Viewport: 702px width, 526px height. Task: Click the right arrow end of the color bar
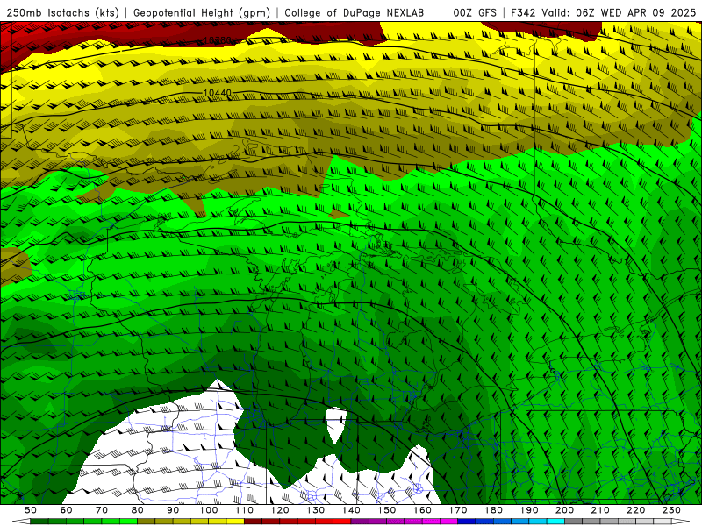[681, 522]
